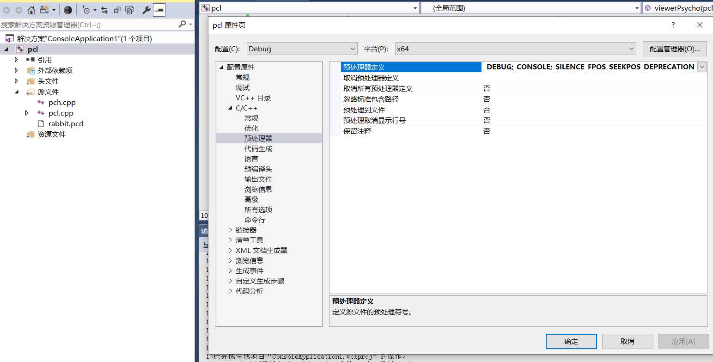Select VC++ 目录 in the property tree
Image resolution: width=713 pixels, height=362 pixels.
253,98
